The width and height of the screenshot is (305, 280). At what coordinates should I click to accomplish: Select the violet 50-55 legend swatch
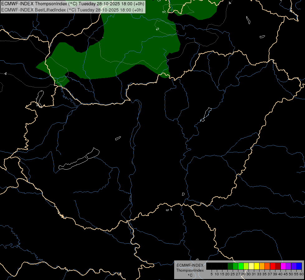pyautogui.click(x=294, y=266)
